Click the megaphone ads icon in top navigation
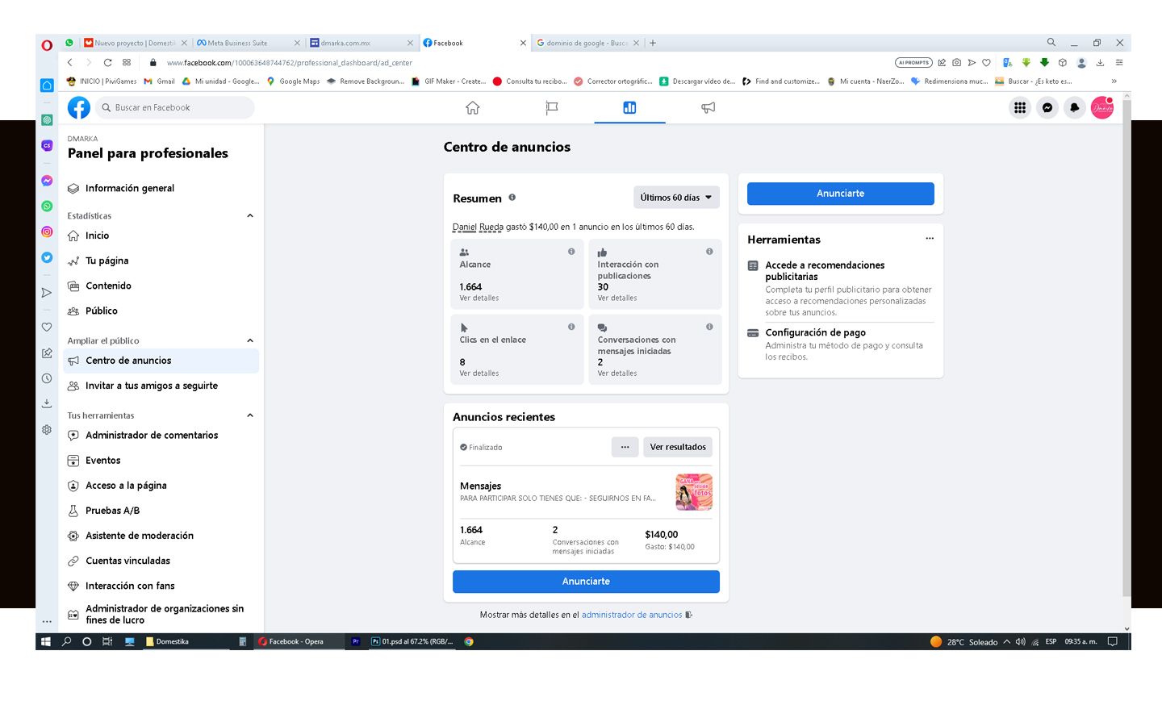1162x726 pixels. point(708,107)
